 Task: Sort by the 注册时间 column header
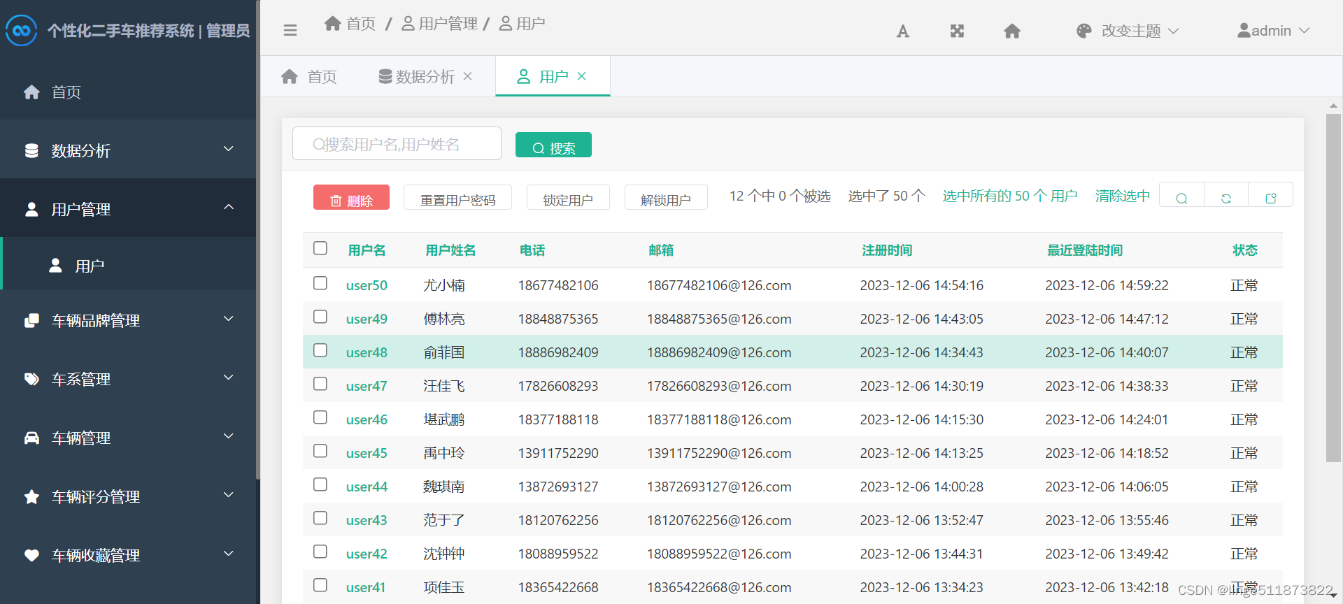887,250
